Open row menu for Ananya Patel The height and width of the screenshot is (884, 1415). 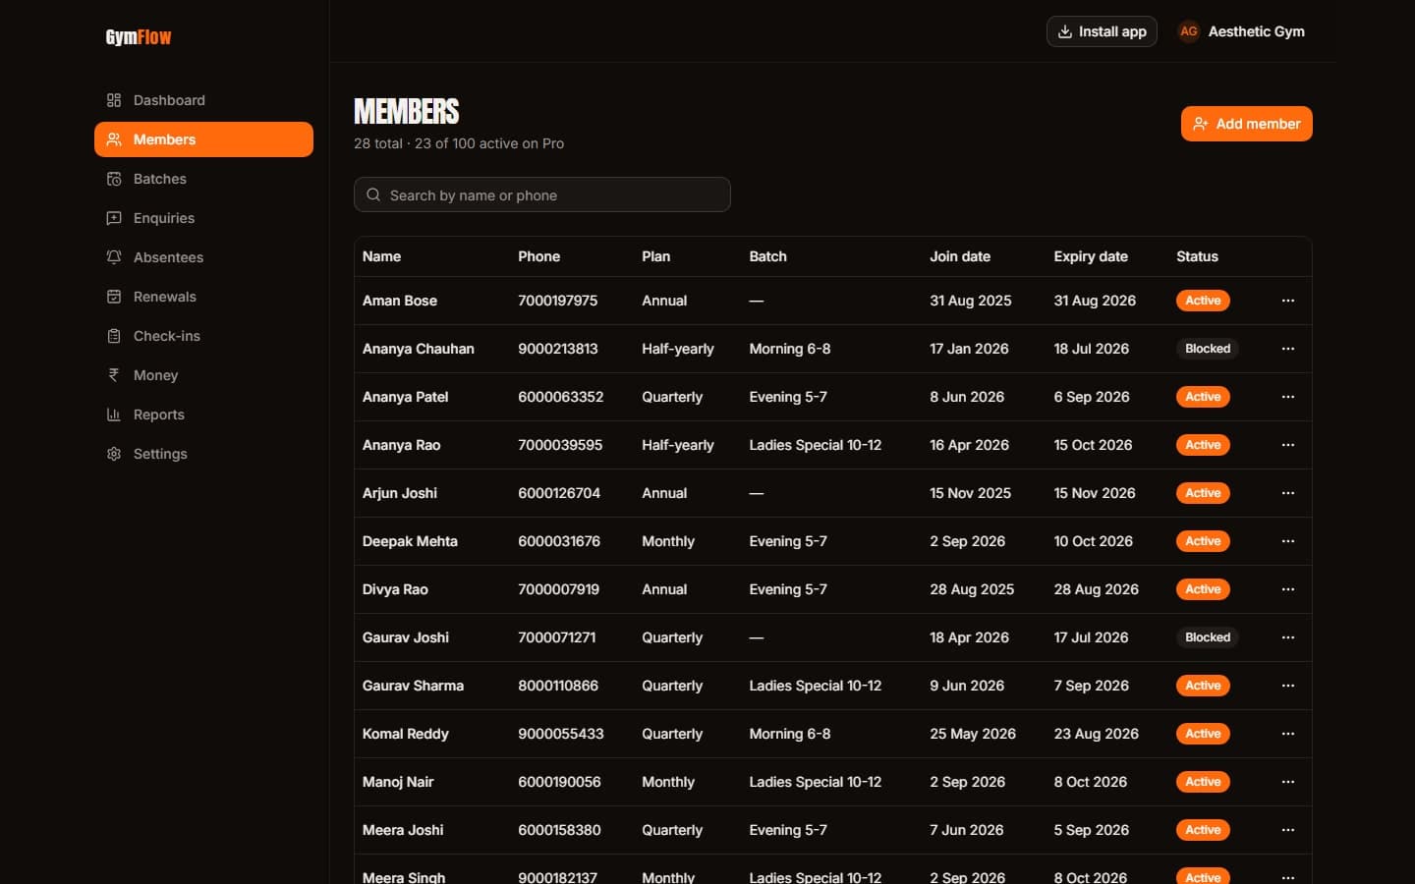[1288, 397]
